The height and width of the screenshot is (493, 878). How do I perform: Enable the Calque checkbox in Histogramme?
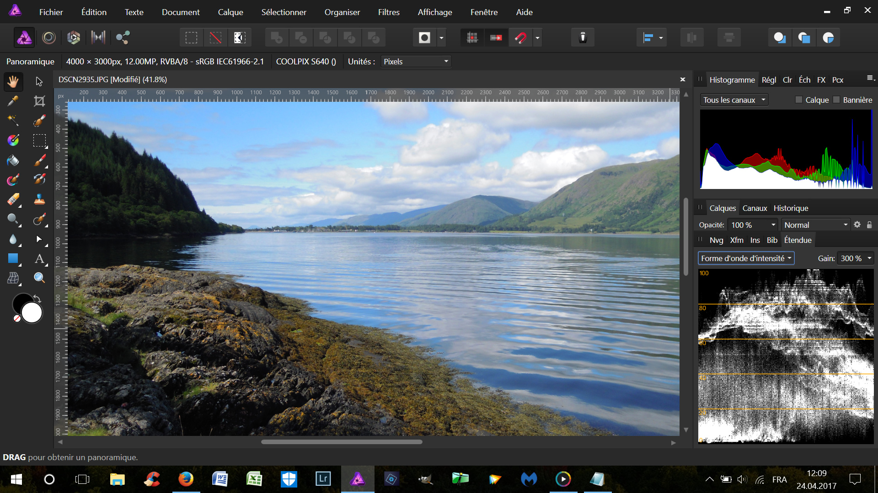click(x=799, y=100)
